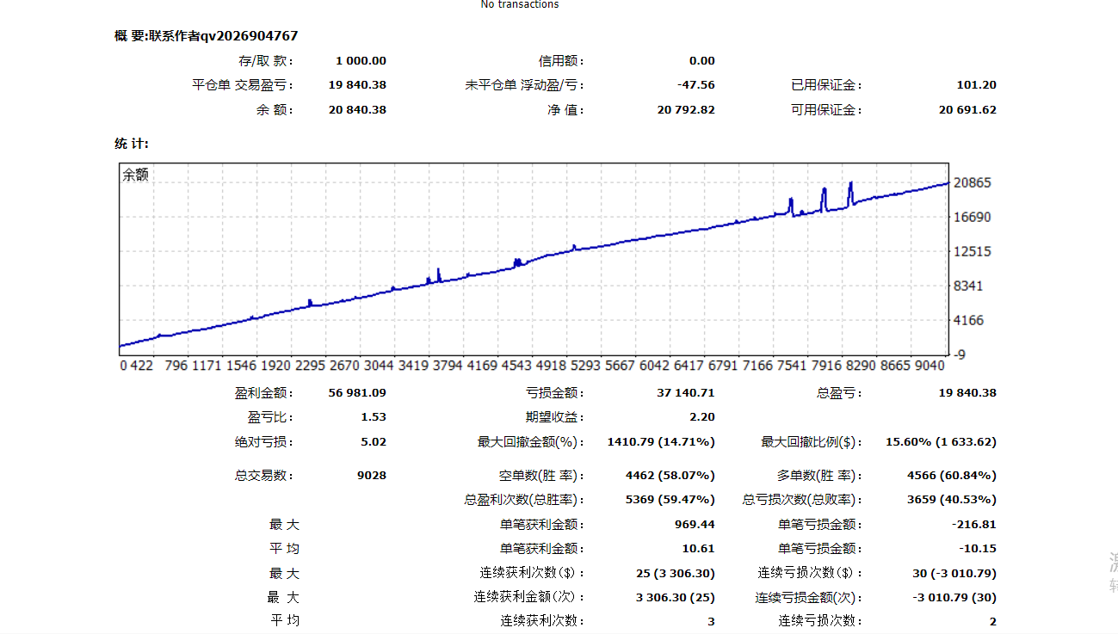The width and height of the screenshot is (1118, 634).
Task: Click the 总交易数 label
Action: (x=264, y=475)
